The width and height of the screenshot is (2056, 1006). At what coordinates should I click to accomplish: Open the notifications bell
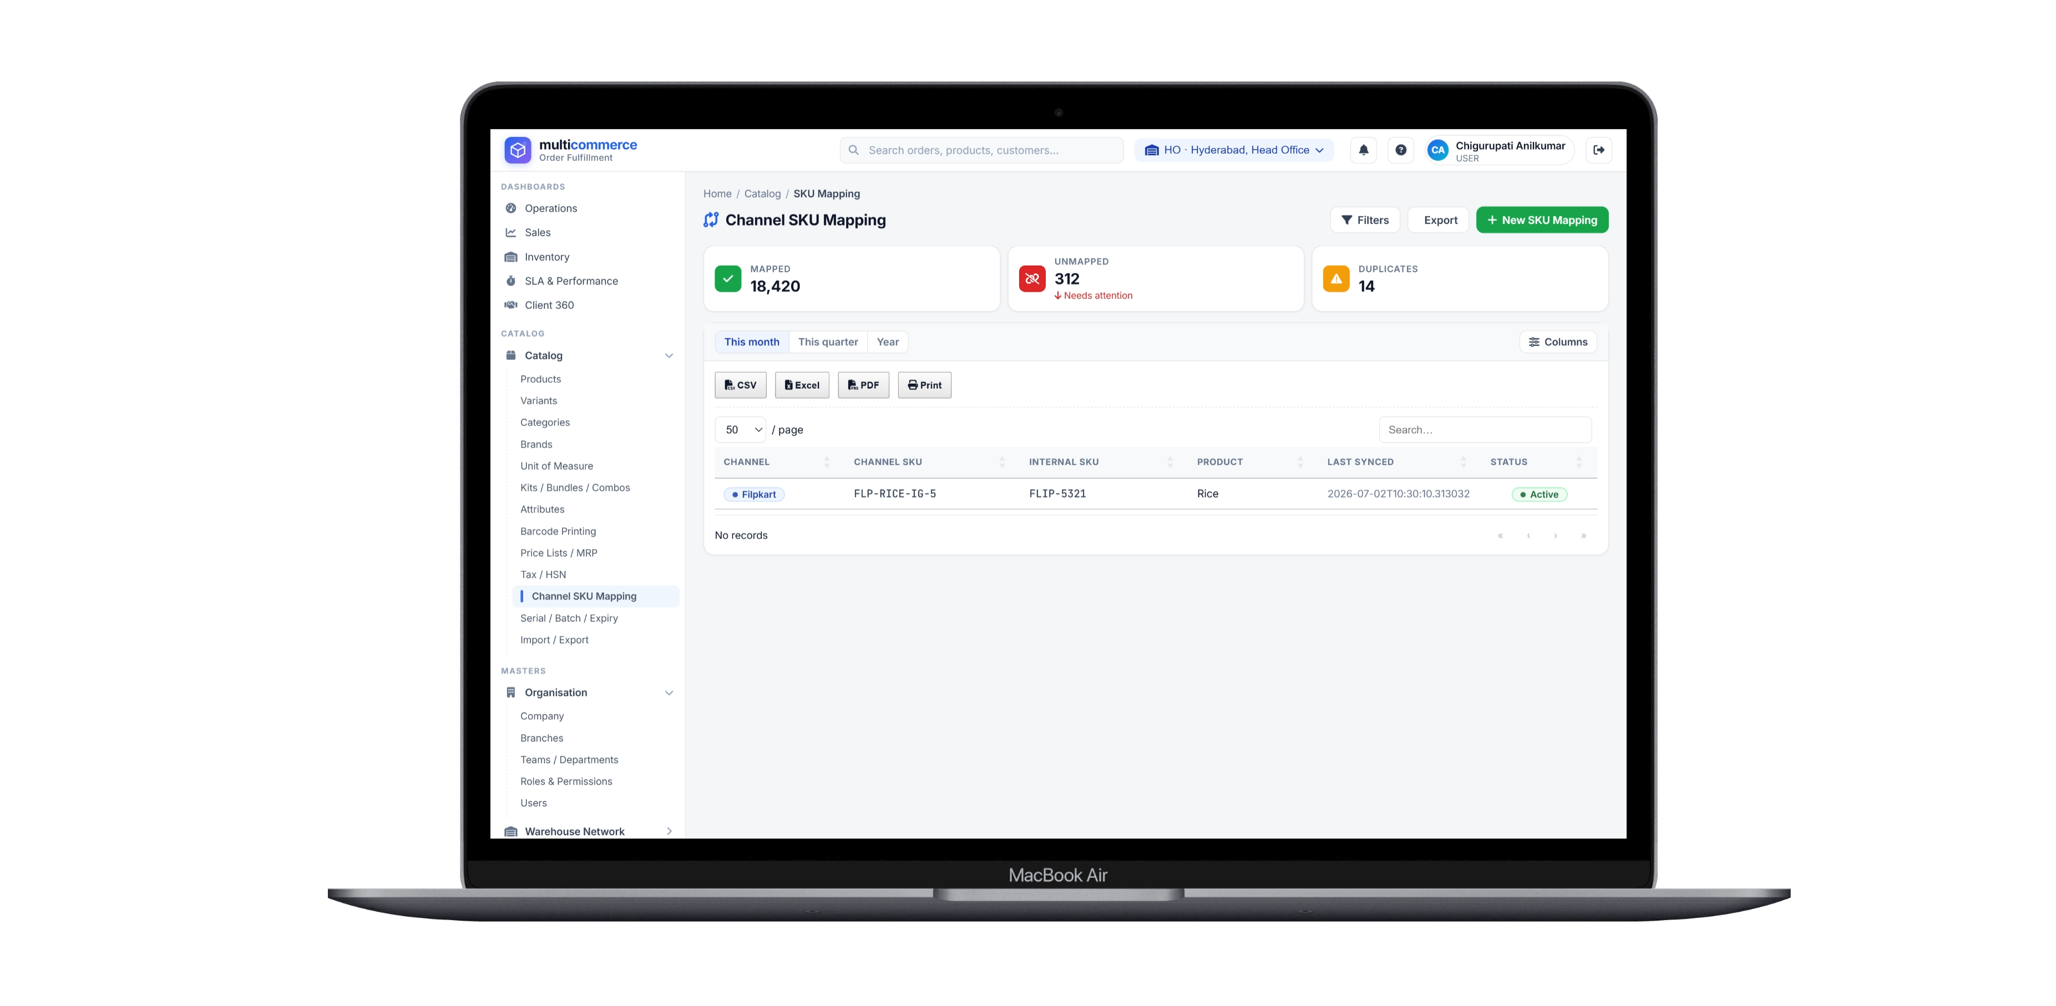tap(1363, 150)
